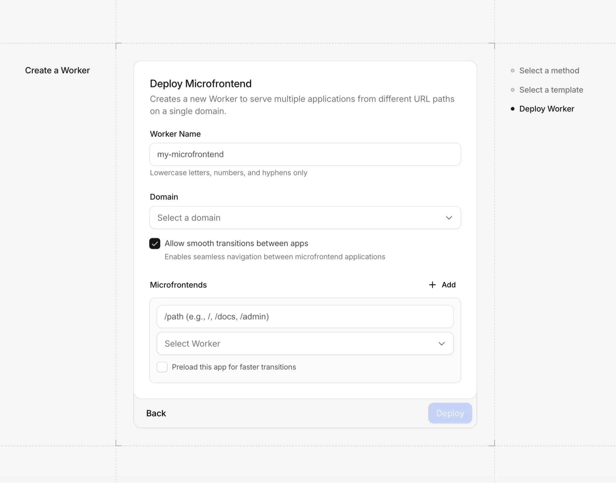Click the Back button
The width and height of the screenshot is (616, 483).
pyautogui.click(x=156, y=413)
